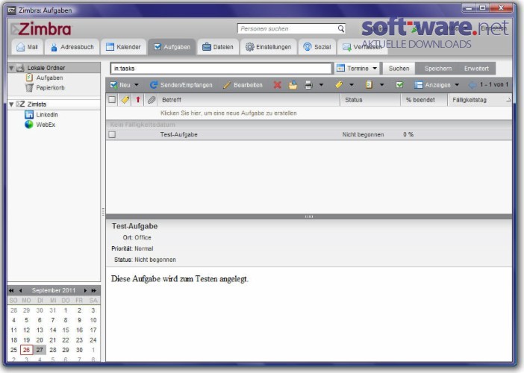Click the previous page arrow in toolbar

coord(472,85)
